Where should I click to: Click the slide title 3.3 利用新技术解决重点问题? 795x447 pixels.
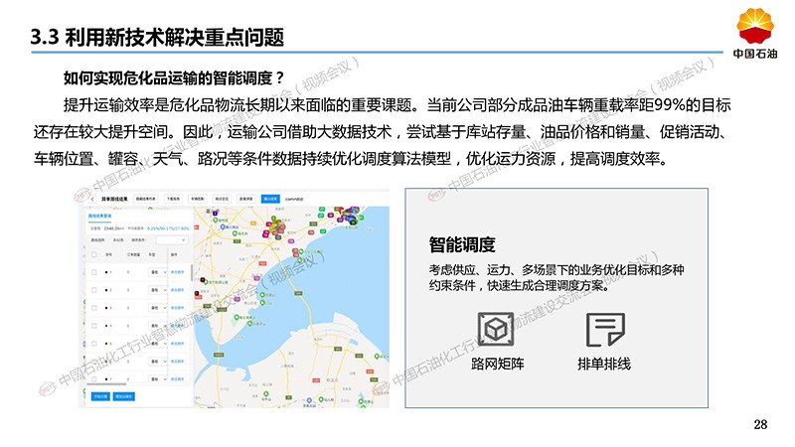[157, 37]
